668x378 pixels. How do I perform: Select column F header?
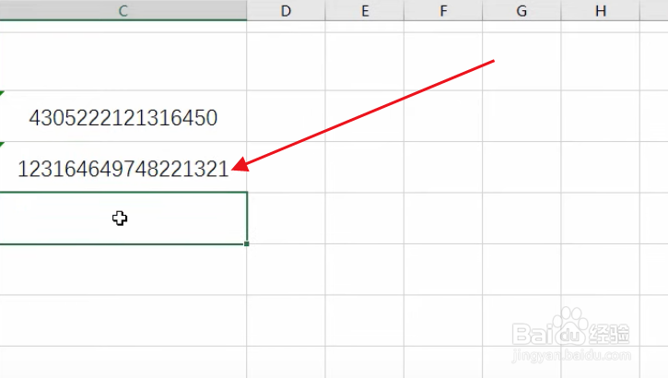[443, 10]
